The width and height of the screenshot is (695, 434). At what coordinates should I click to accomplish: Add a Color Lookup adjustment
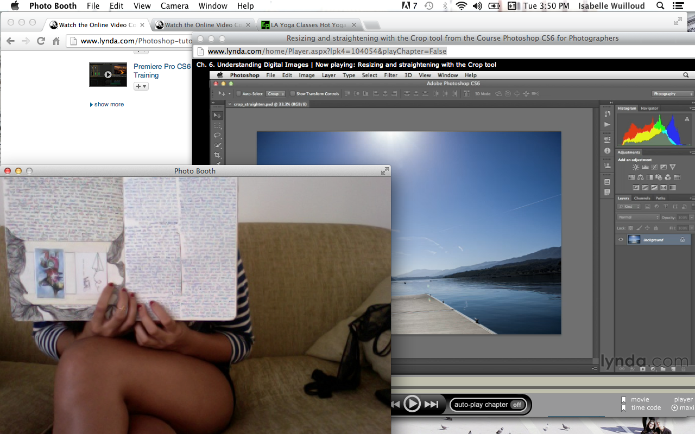[677, 177]
